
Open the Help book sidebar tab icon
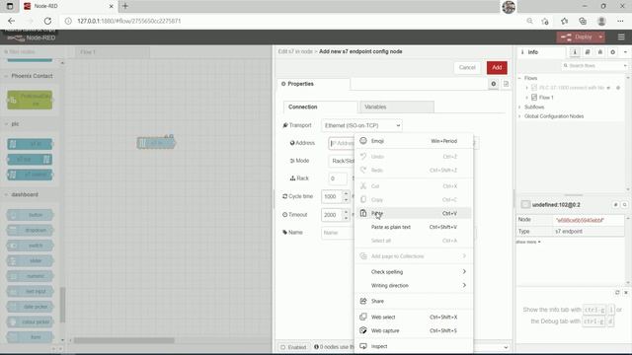pos(588,52)
